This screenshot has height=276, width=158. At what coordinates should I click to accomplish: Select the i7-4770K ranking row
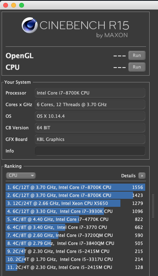click(75, 219)
